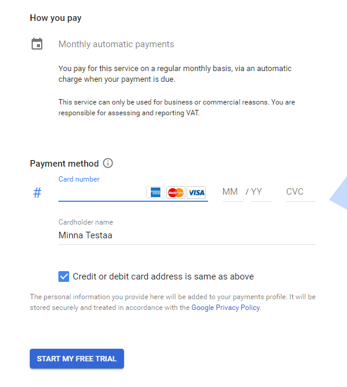The width and height of the screenshot is (347, 387).
Task: Click the Card number label
Action: tap(79, 179)
